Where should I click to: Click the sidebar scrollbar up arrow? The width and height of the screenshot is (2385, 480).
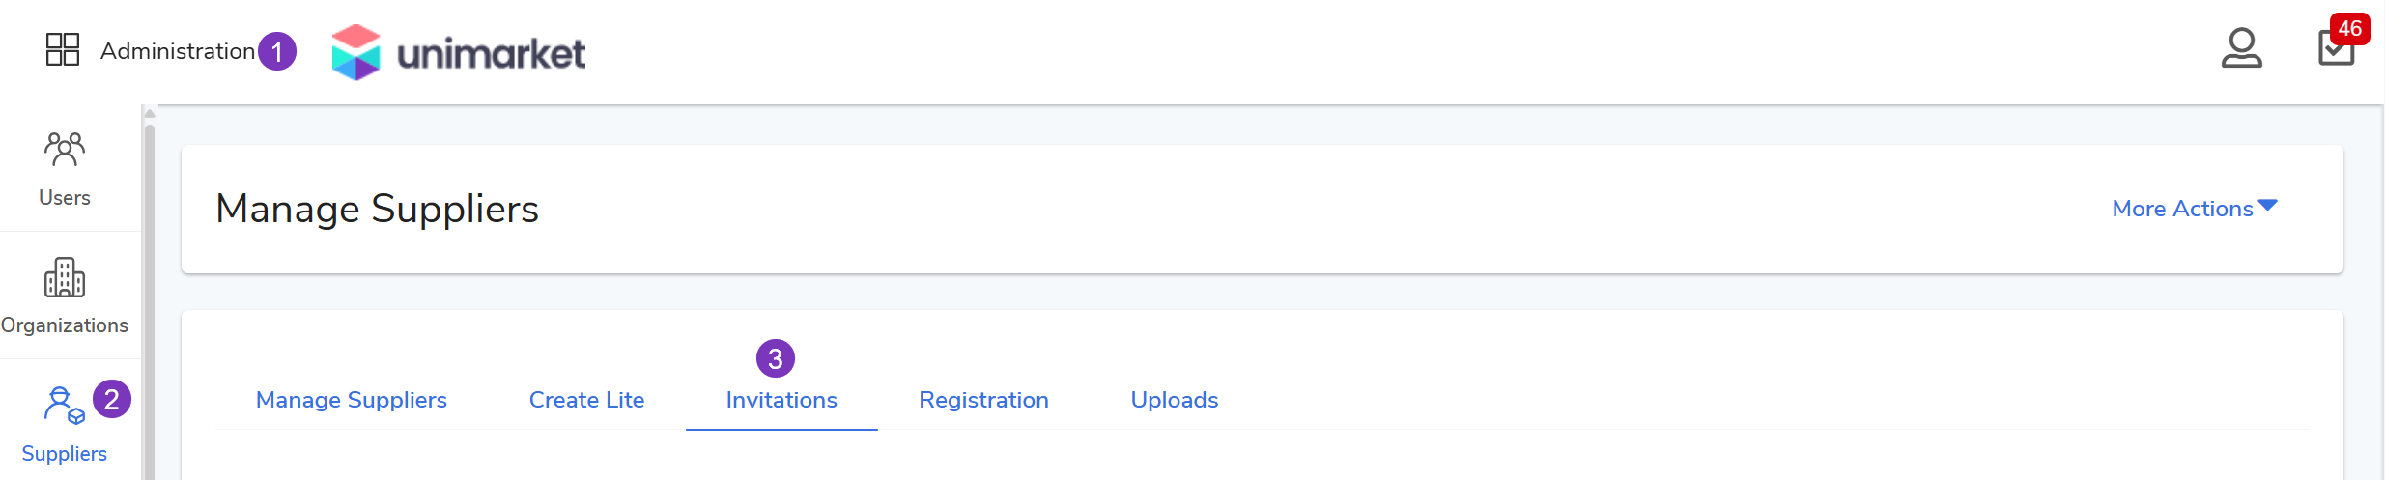point(150,114)
